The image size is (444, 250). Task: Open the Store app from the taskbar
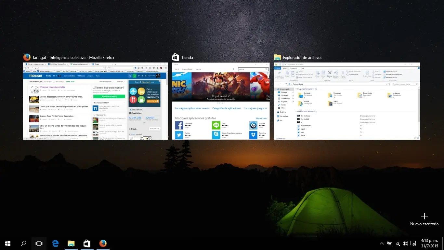point(87,243)
